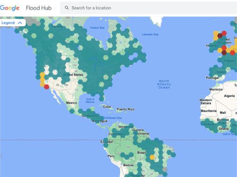Click the Ireland map label
This screenshot has height=177, width=237.
[211, 45]
